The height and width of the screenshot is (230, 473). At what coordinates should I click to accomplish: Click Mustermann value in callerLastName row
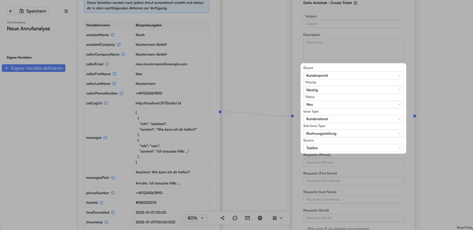(145, 84)
